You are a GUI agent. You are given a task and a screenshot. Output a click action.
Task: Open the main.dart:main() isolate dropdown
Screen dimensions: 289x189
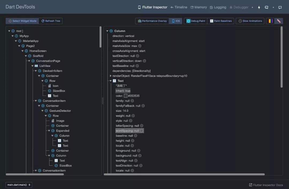19,185
